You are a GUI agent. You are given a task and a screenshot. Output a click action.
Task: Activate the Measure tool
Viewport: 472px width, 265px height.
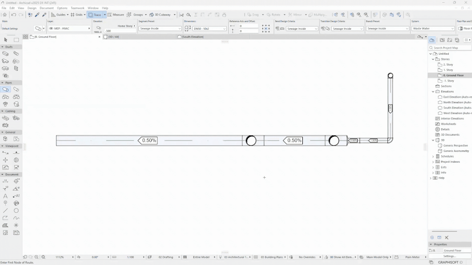pyautogui.click(x=116, y=15)
